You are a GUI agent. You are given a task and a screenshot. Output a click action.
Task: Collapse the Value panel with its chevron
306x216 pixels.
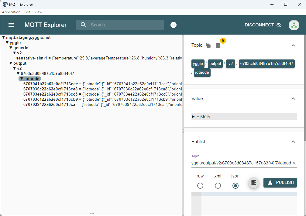tap(293, 98)
